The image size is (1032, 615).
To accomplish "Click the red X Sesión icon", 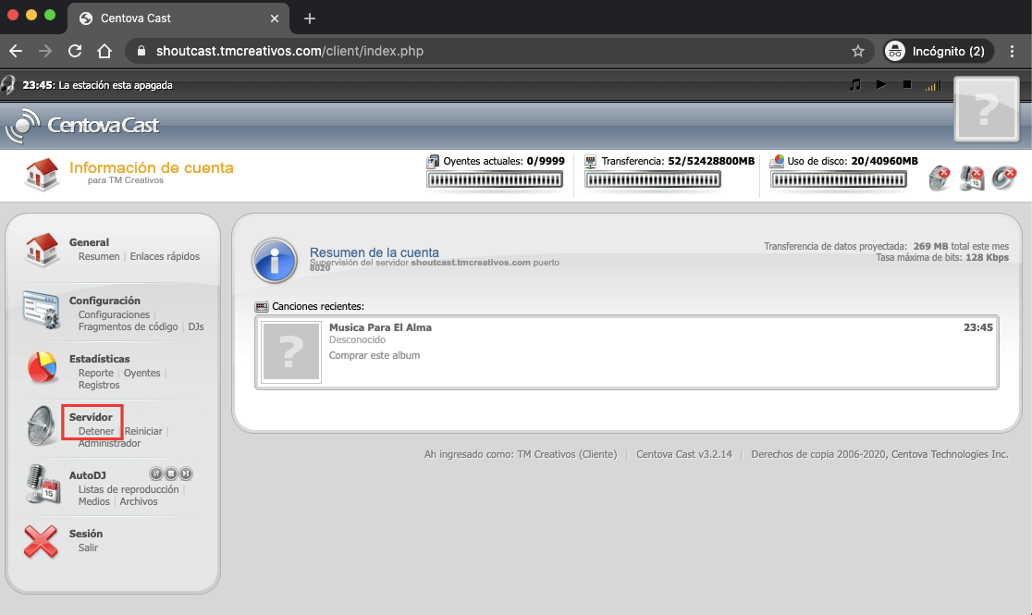I will pos(41,541).
